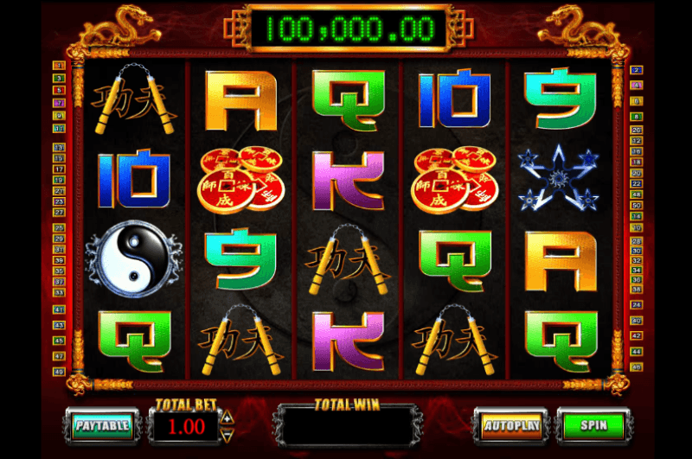Click the blue 10 symbol on fourth reel
Viewport: 692px width, 459px height.
[454, 98]
